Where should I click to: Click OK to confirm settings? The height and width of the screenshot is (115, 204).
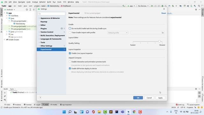pos(138,98)
